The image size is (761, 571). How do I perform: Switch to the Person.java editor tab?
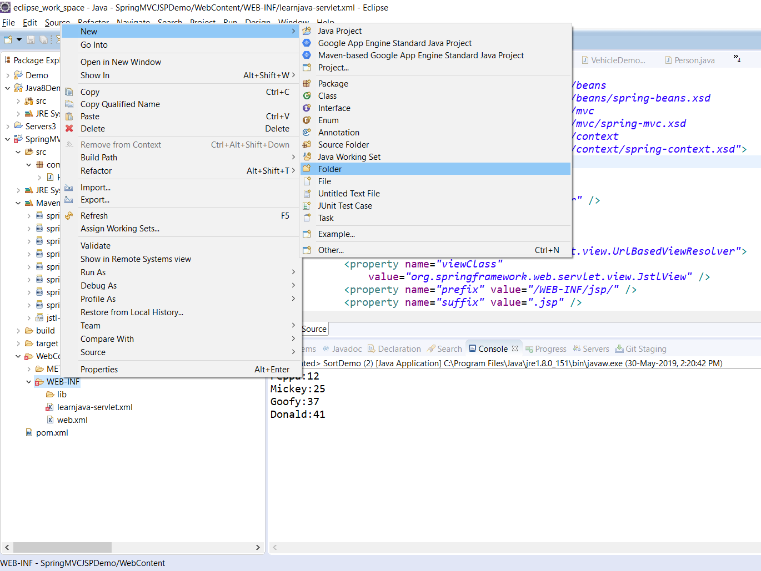(694, 60)
